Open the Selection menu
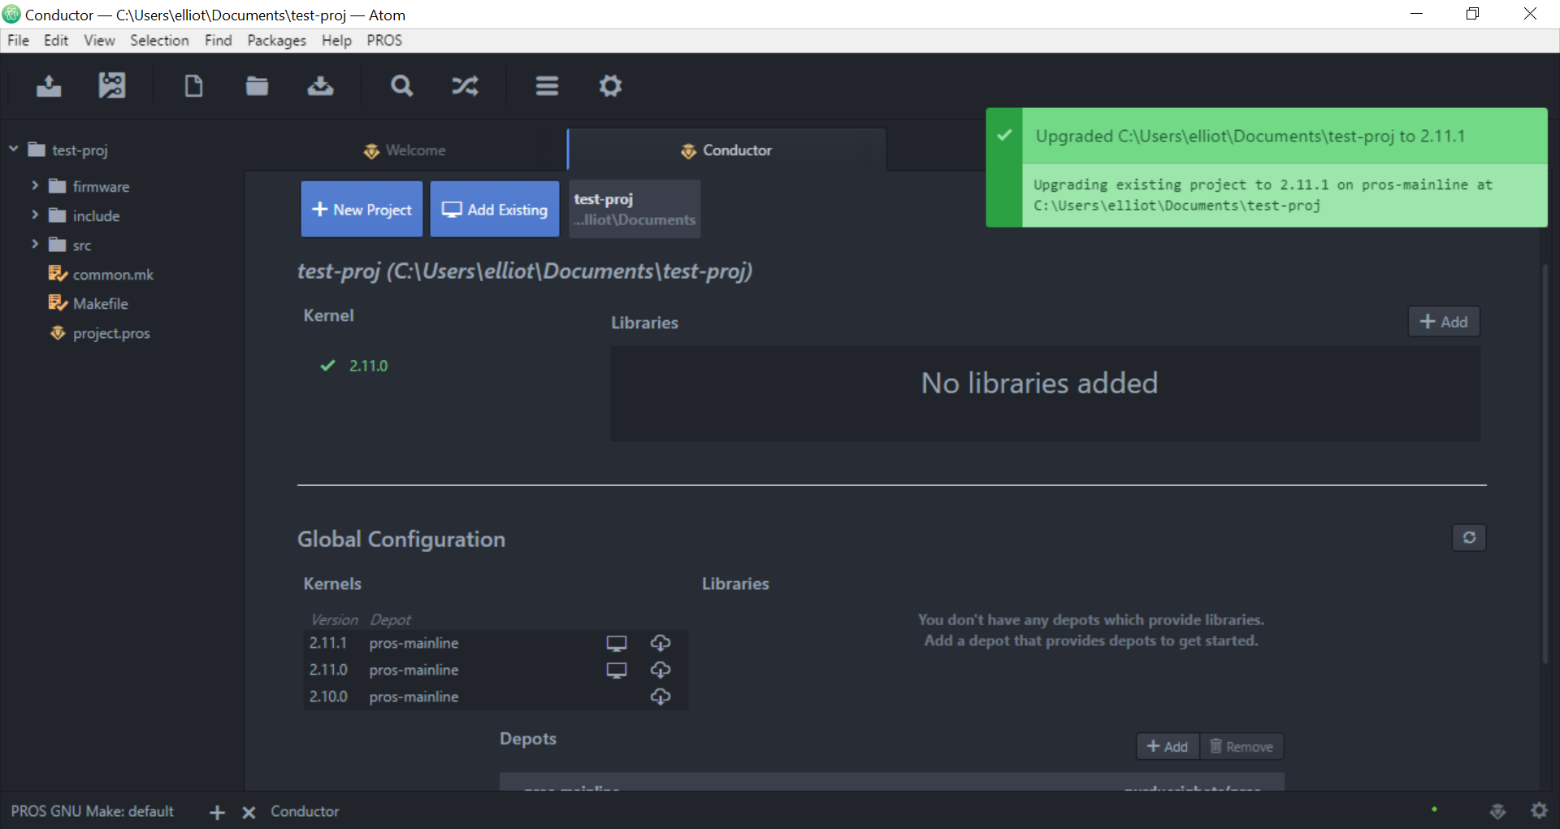This screenshot has height=829, width=1560. 159,41
